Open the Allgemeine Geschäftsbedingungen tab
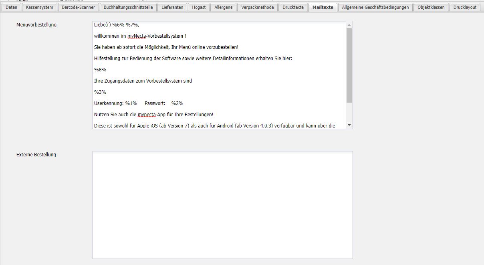The width and height of the screenshot is (484, 265). pos(375,7)
